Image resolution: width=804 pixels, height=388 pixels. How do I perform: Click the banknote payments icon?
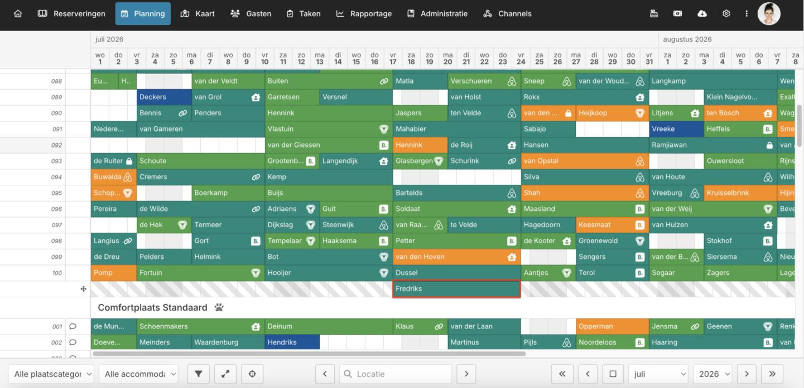point(677,13)
